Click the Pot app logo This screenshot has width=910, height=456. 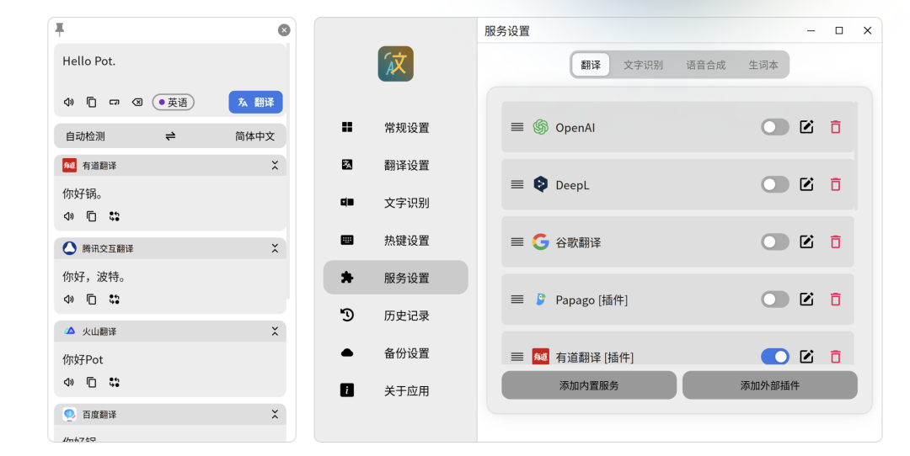(396, 64)
